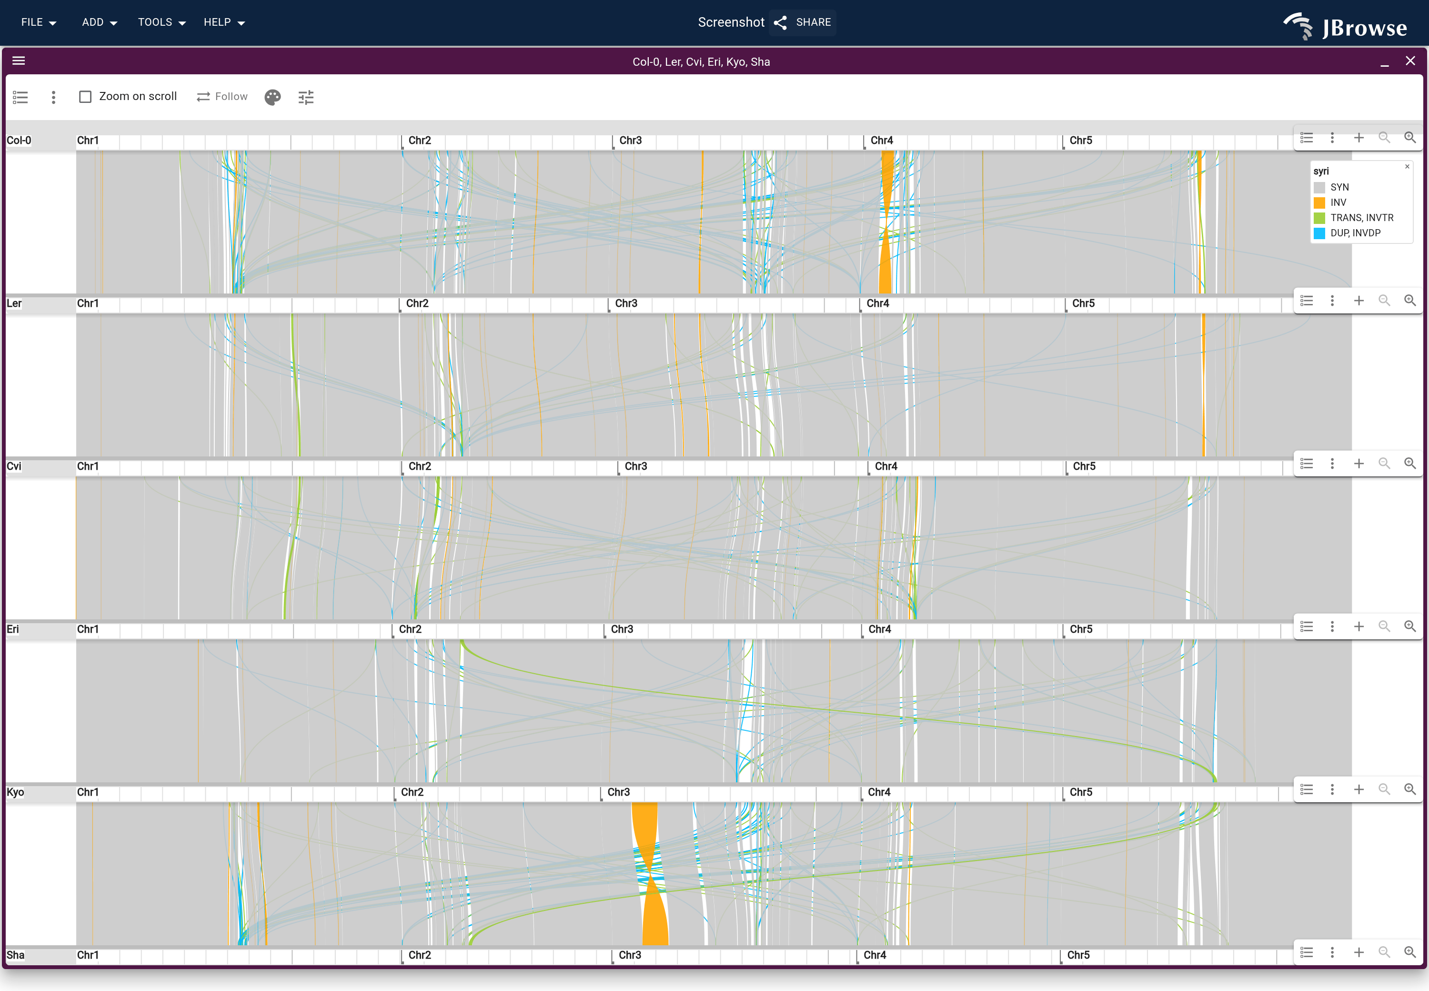Click the Chr3 label on Kyo ruler

618,792
